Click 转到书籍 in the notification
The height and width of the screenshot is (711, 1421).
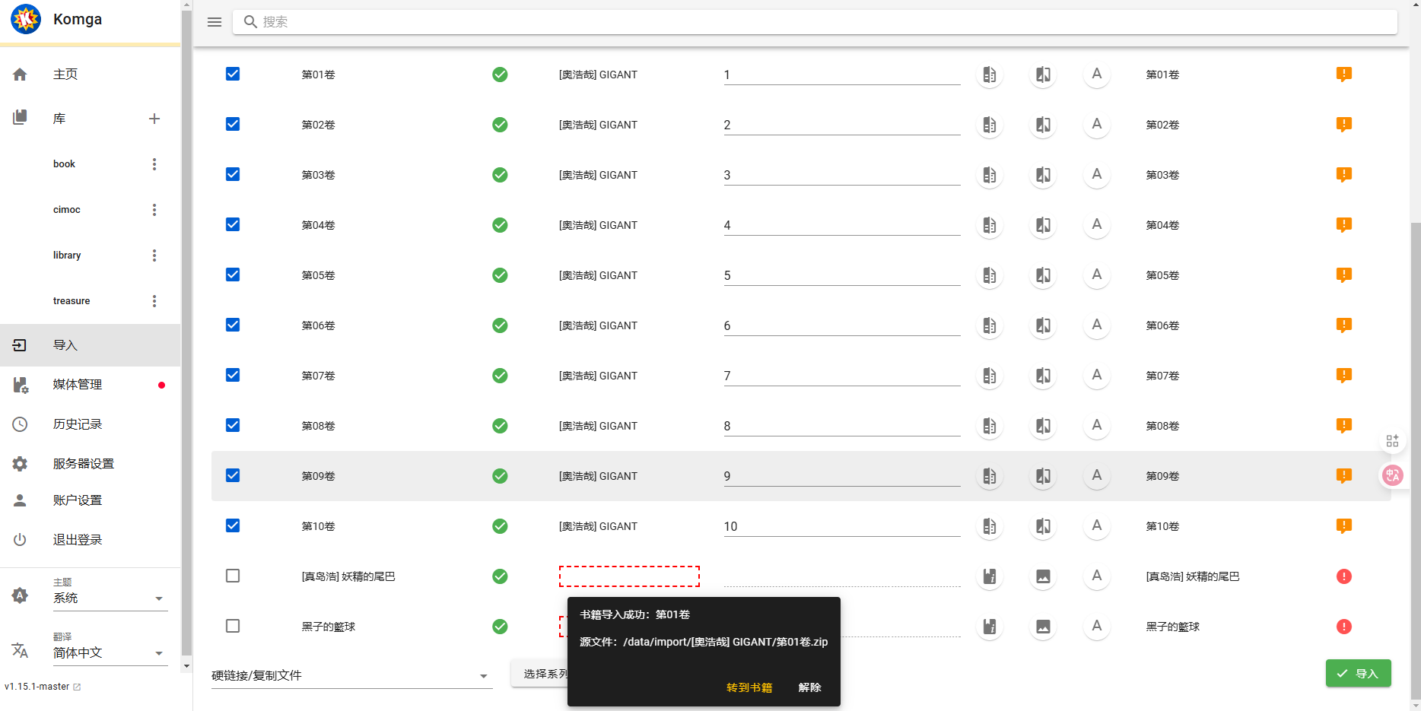point(749,687)
